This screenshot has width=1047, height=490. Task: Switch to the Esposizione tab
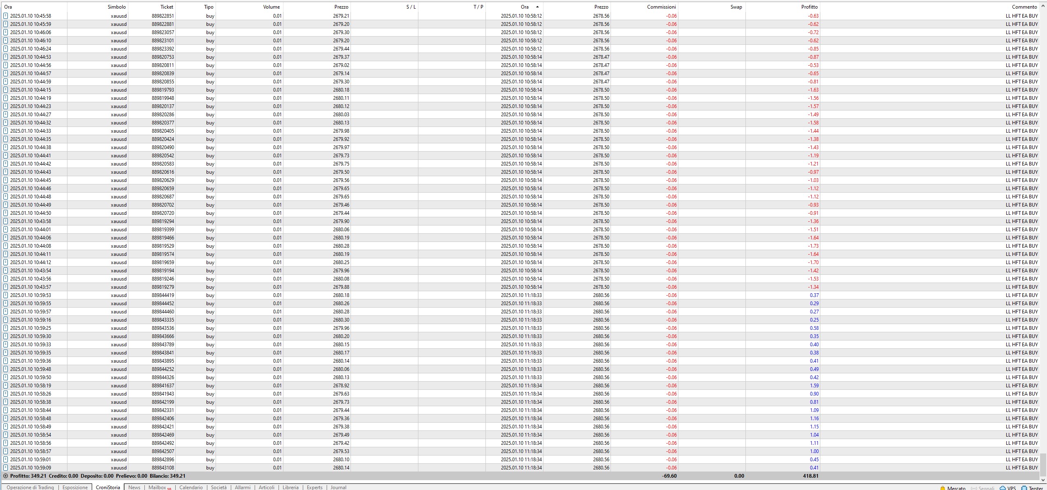click(x=75, y=488)
